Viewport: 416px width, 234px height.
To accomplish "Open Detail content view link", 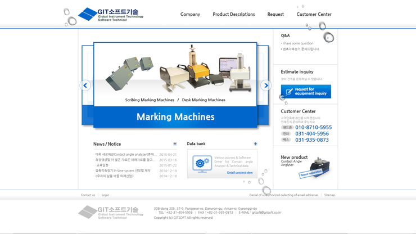I will [x=240, y=172].
